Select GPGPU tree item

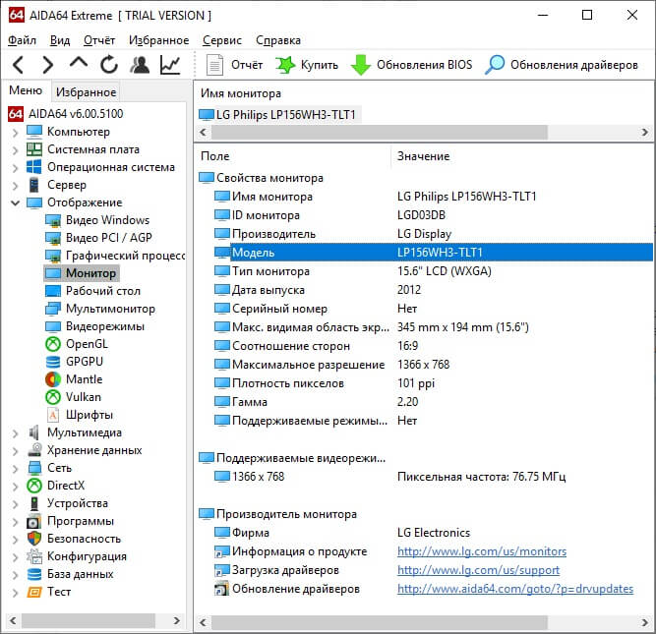74,362
